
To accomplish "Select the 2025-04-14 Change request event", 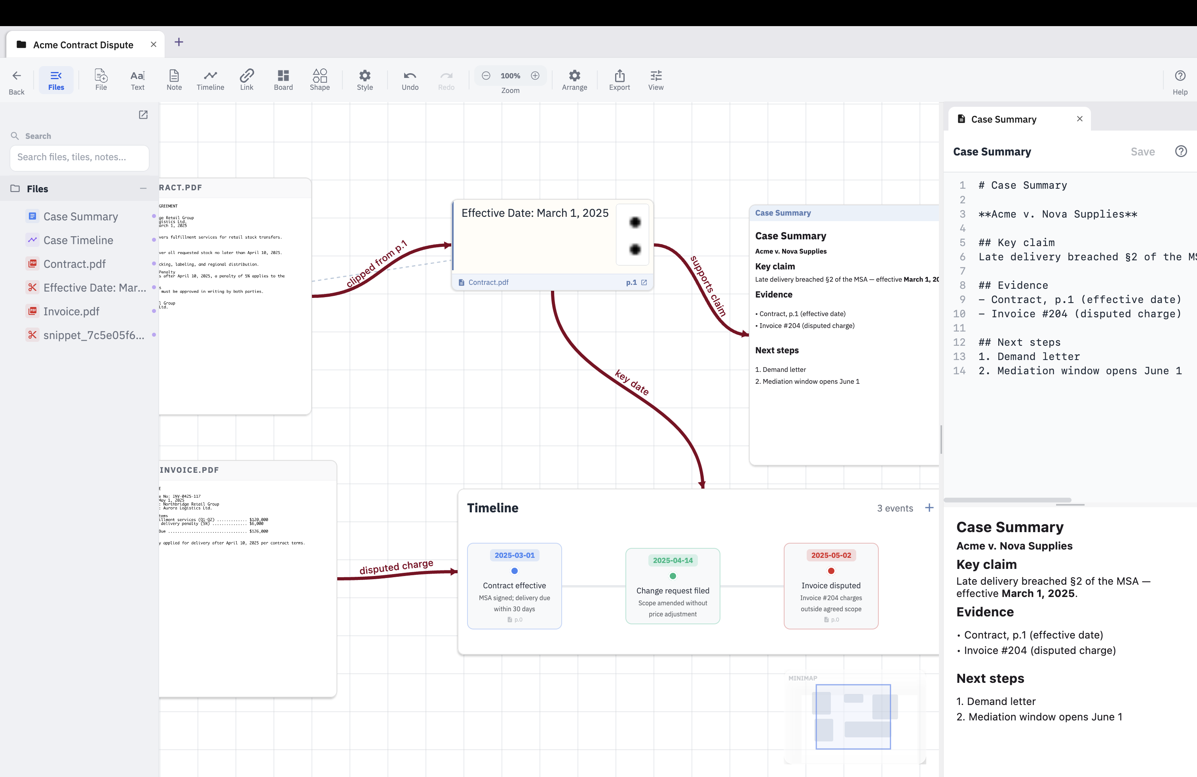I will point(673,586).
